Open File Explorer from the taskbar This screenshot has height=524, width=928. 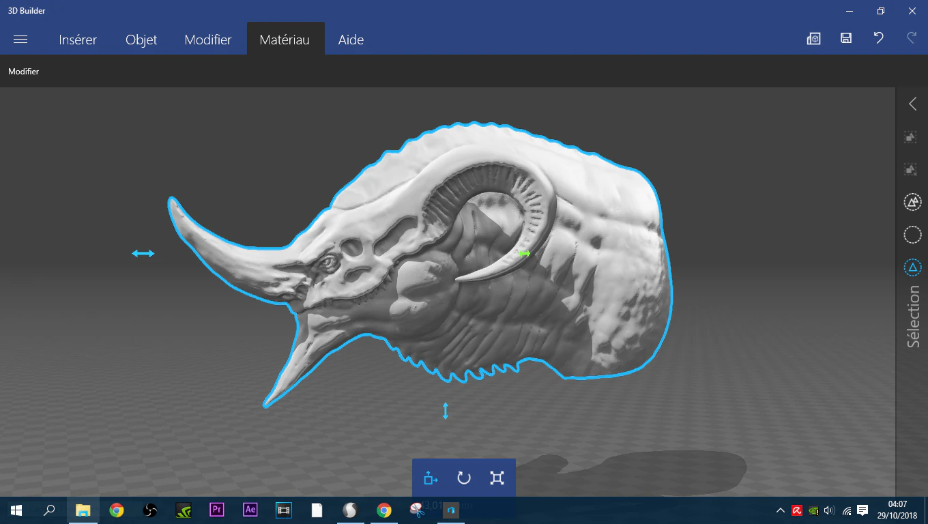pos(83,510)
